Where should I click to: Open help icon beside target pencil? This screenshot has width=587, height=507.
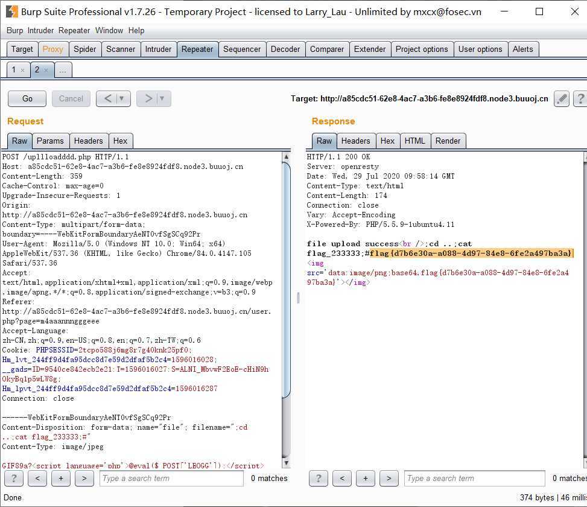coord(580,99)
